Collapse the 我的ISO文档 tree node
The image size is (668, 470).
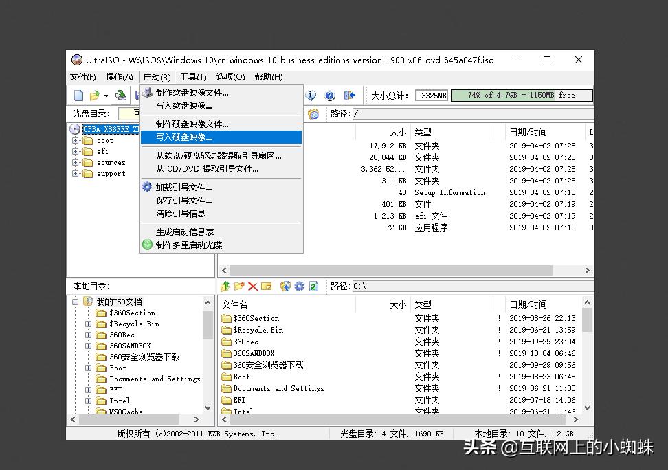(74, 301)
